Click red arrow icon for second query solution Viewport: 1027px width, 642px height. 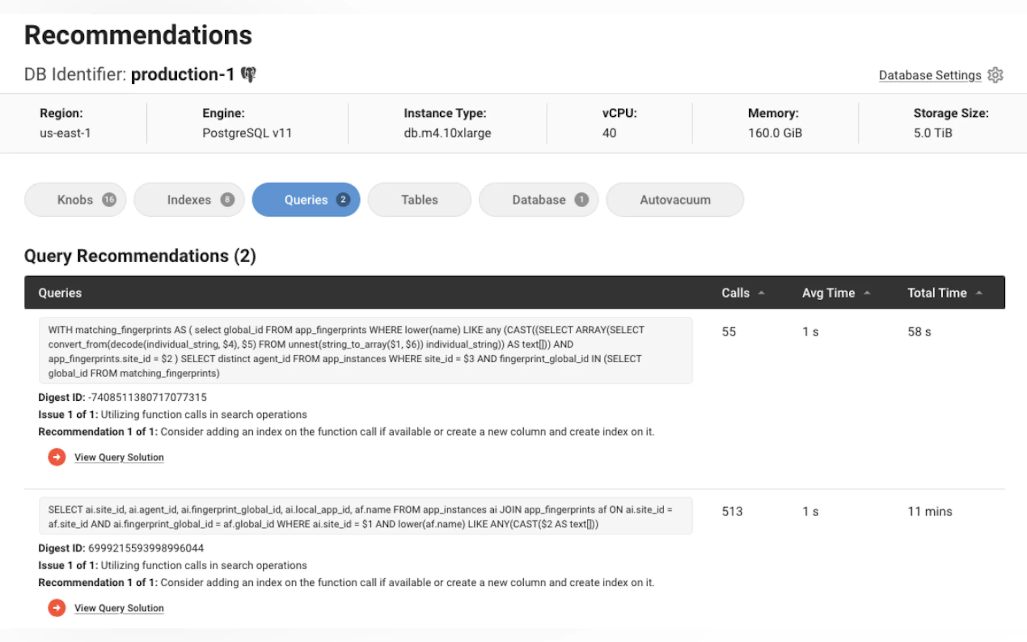pos(57,608)
